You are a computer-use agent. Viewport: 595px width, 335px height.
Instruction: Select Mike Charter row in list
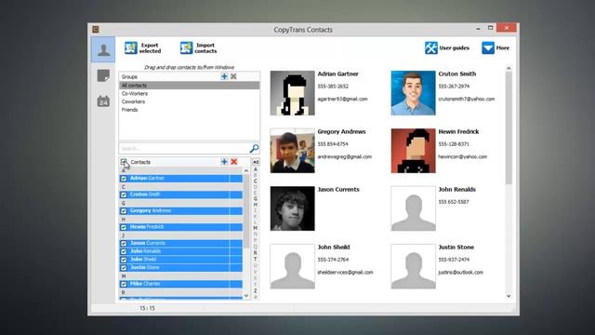coord(181,284)
